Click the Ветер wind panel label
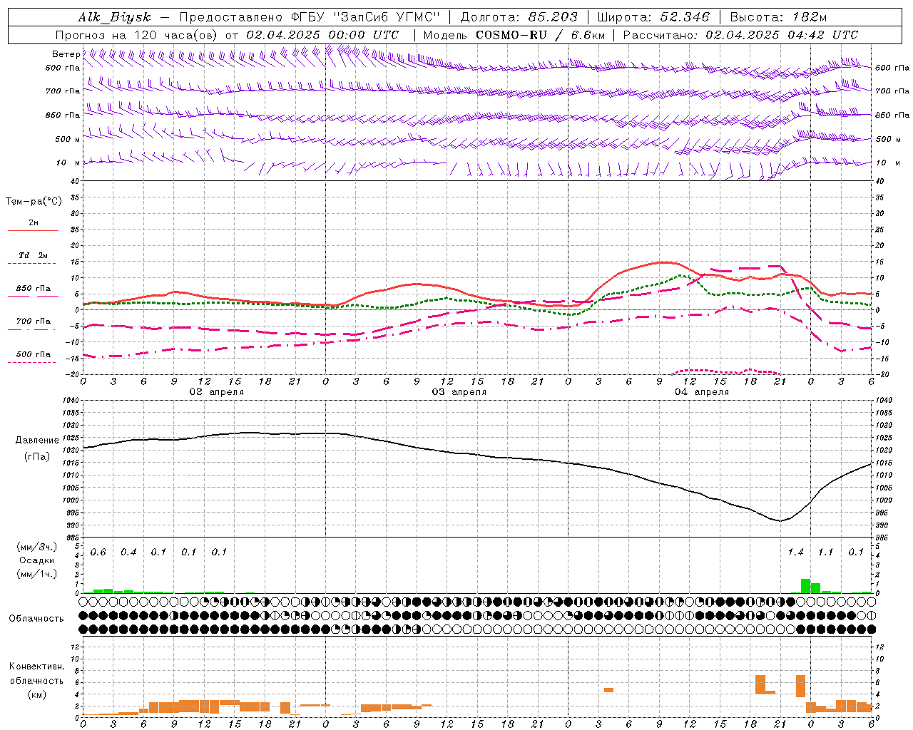 tap(66, 54)
